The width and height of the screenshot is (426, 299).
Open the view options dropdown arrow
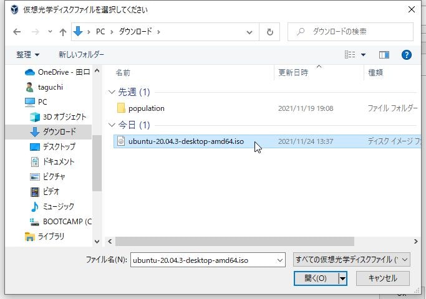point(363,55)
